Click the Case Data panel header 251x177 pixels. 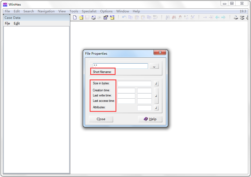(x=37, y=18)
